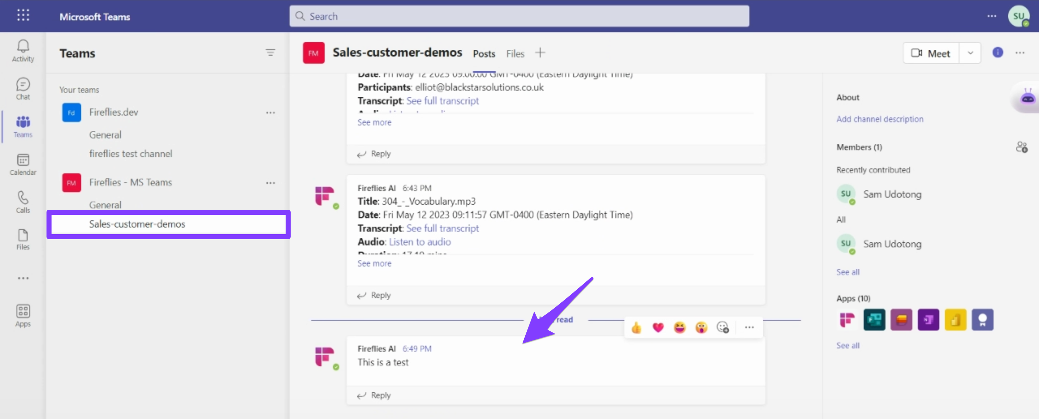
Task: Expand See more on the elliot participants message
Action: (x=374, y=122)
